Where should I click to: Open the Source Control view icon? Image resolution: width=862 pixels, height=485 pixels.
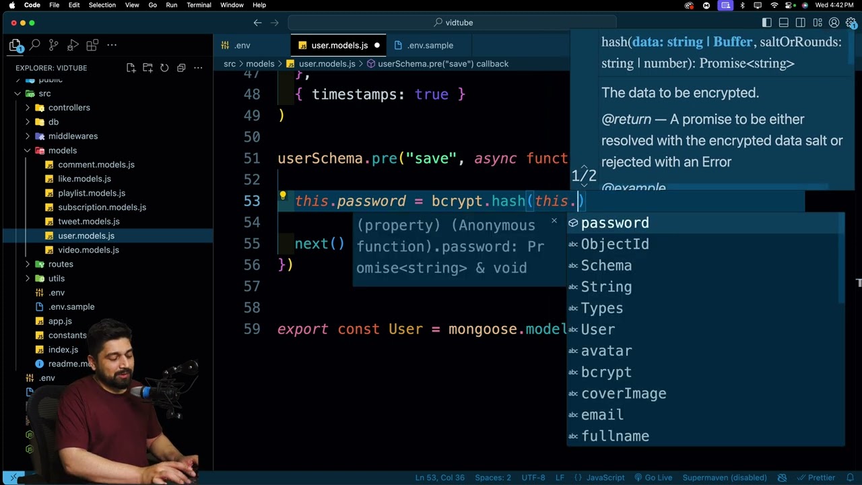click(x=54, y=45)
